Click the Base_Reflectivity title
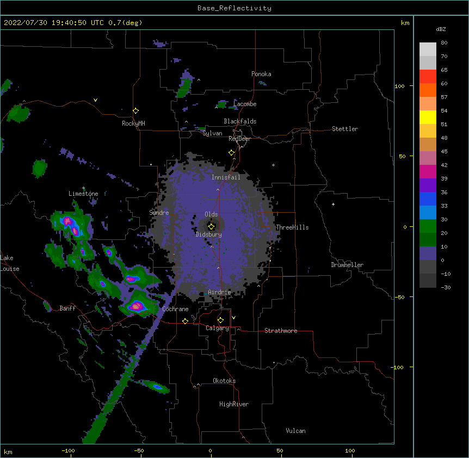Screen dimensions: 469x458 click(x=234, y=8)
